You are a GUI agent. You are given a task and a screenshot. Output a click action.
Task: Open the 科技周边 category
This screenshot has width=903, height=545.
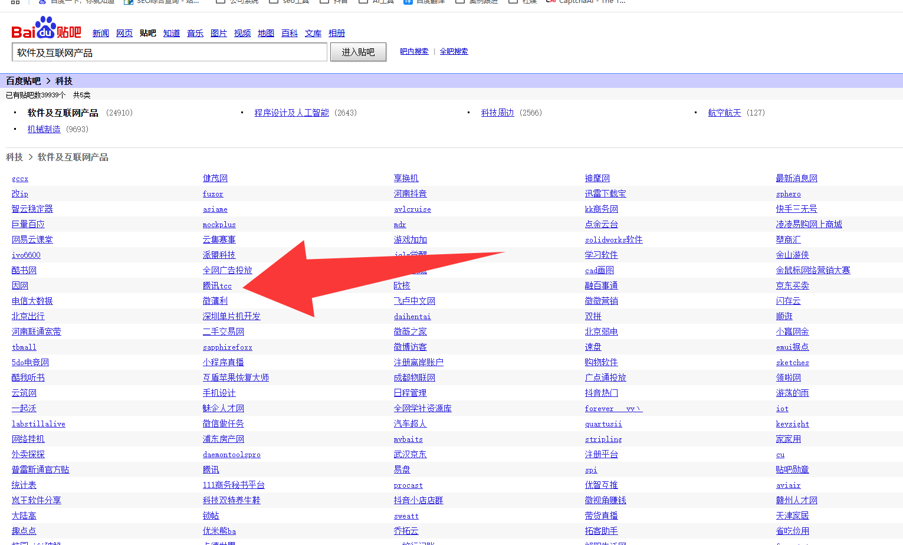point(497,113)
